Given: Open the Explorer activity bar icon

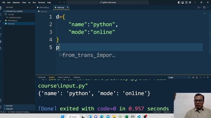Looking at the screenshot, I should 1,8.
